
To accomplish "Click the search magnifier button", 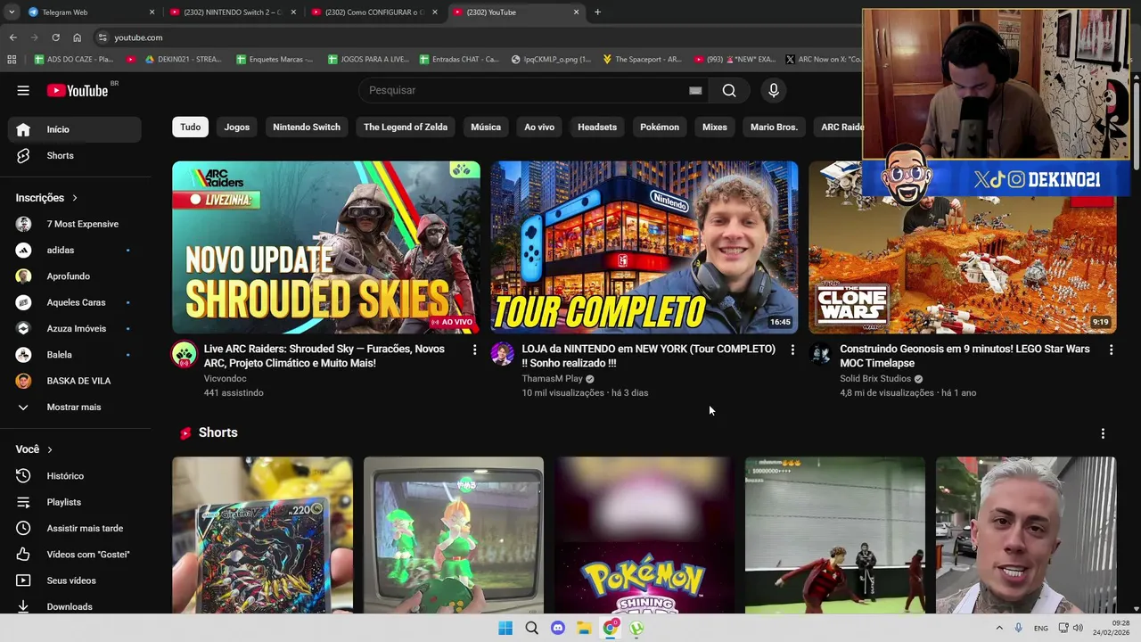I will 729,90.
